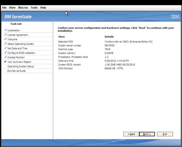Screen dimensions: 182x147
Task: Click the Confirm your server configuration instruction
Action: (x=116, y=29)
